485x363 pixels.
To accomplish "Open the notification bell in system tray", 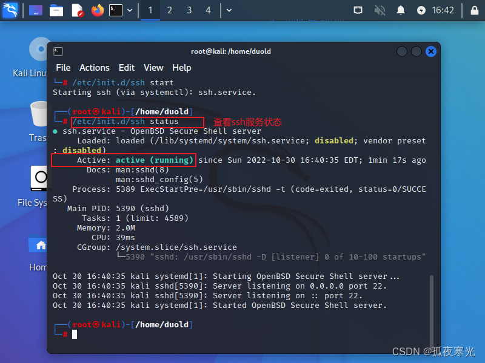I will tap(400, 10).
